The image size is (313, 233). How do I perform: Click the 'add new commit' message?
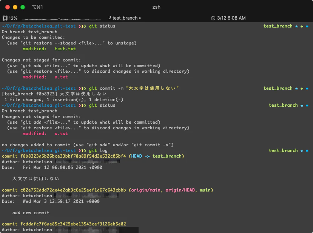point(31,213)
